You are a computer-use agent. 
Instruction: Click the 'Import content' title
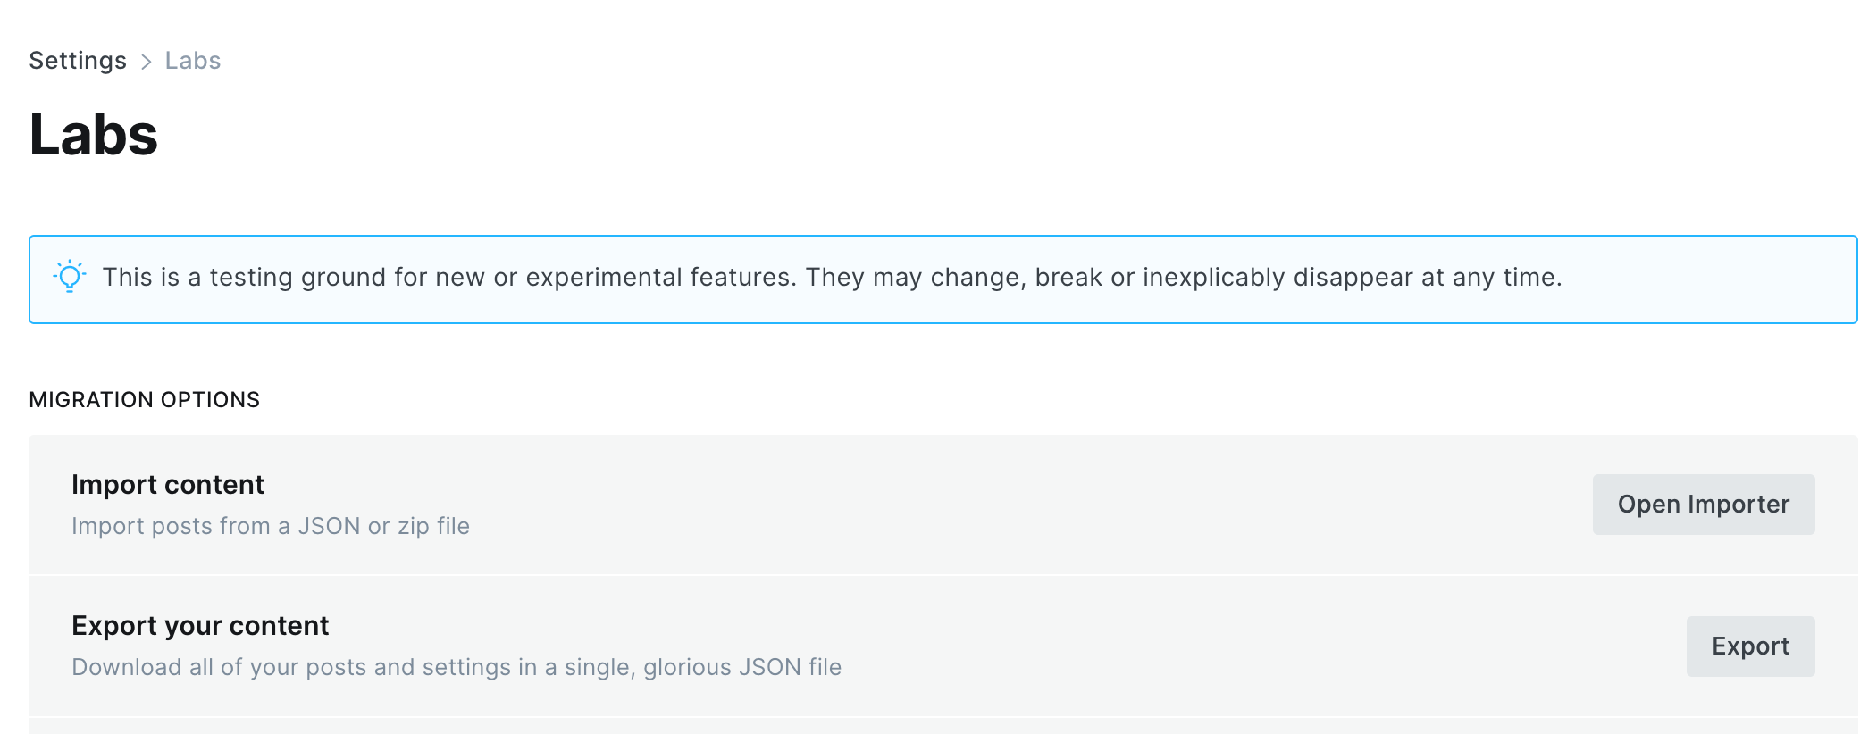tap(168, 485)
